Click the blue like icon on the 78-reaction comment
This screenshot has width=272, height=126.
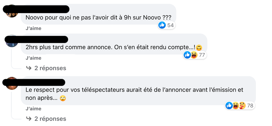[x=229, y=105]
